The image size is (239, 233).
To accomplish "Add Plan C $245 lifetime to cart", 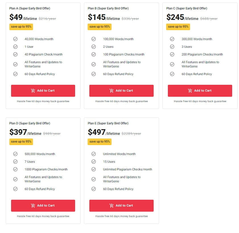I will (200, 91).
